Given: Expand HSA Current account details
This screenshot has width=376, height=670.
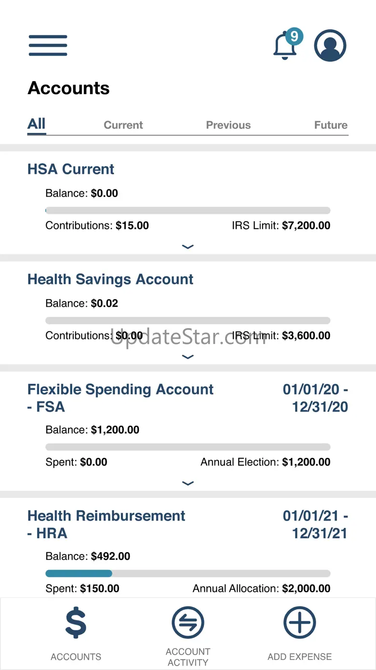Looking at the screenshot, I should [x=188, y=247].
